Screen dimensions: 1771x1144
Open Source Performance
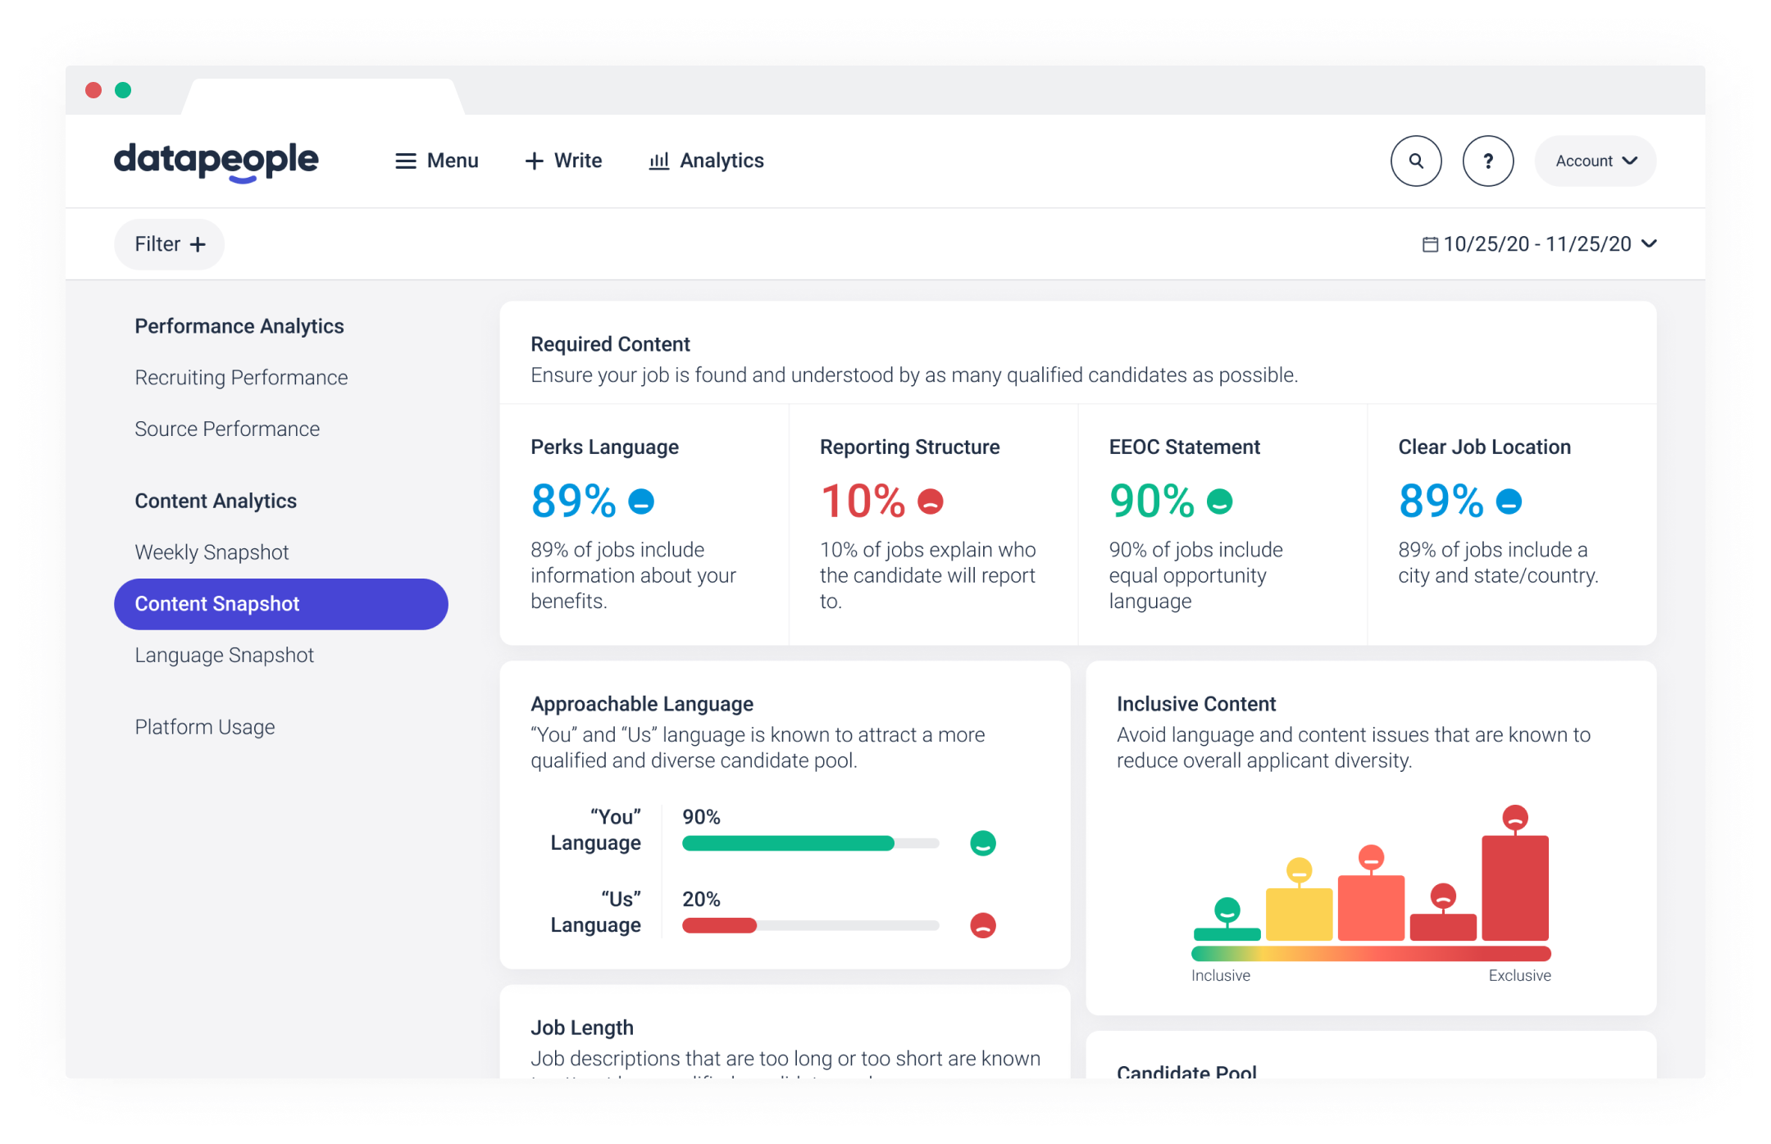point(227,428)
